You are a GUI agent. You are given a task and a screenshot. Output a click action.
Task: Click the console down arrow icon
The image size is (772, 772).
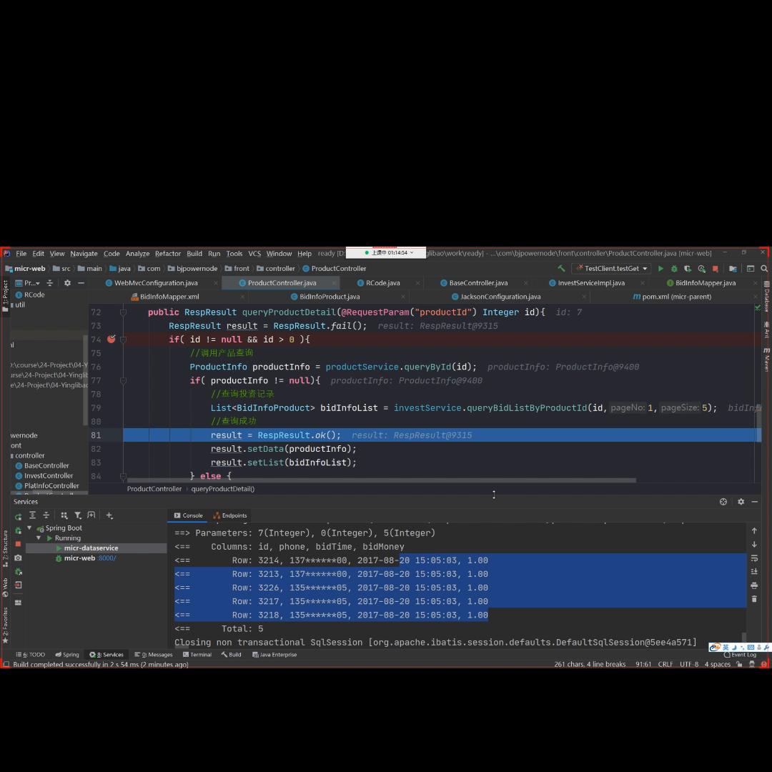(x=754, y=544)
